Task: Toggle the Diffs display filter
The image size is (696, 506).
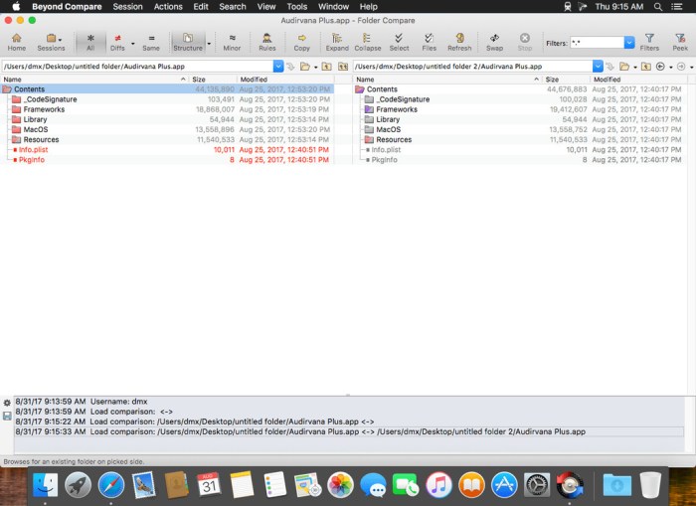Action: 117,41
